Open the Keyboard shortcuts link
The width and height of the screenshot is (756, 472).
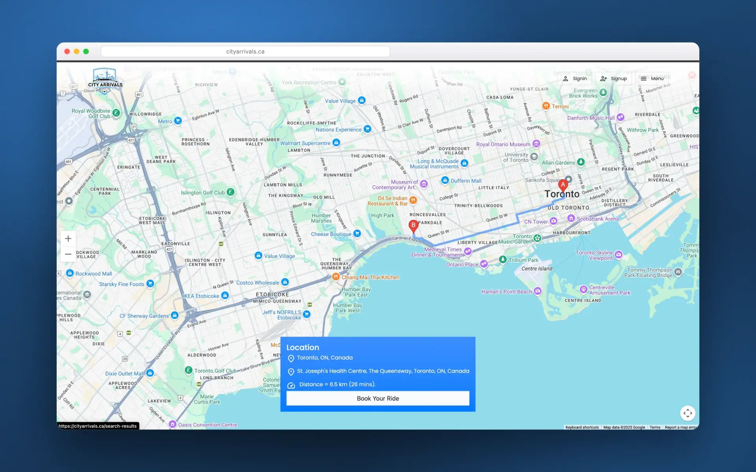point(582,427)
